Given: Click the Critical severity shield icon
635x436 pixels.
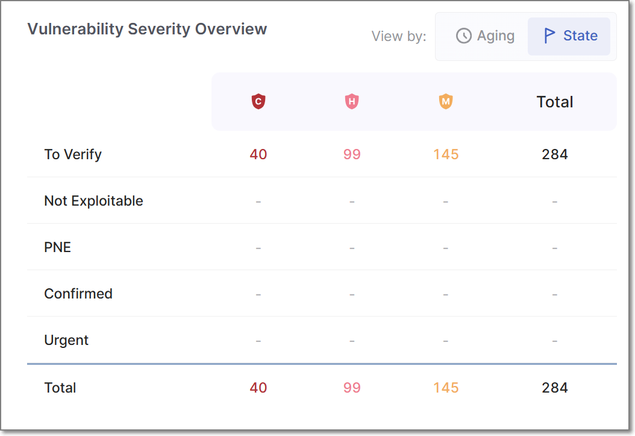Looking at the screenshot, I should pos(258,102).
